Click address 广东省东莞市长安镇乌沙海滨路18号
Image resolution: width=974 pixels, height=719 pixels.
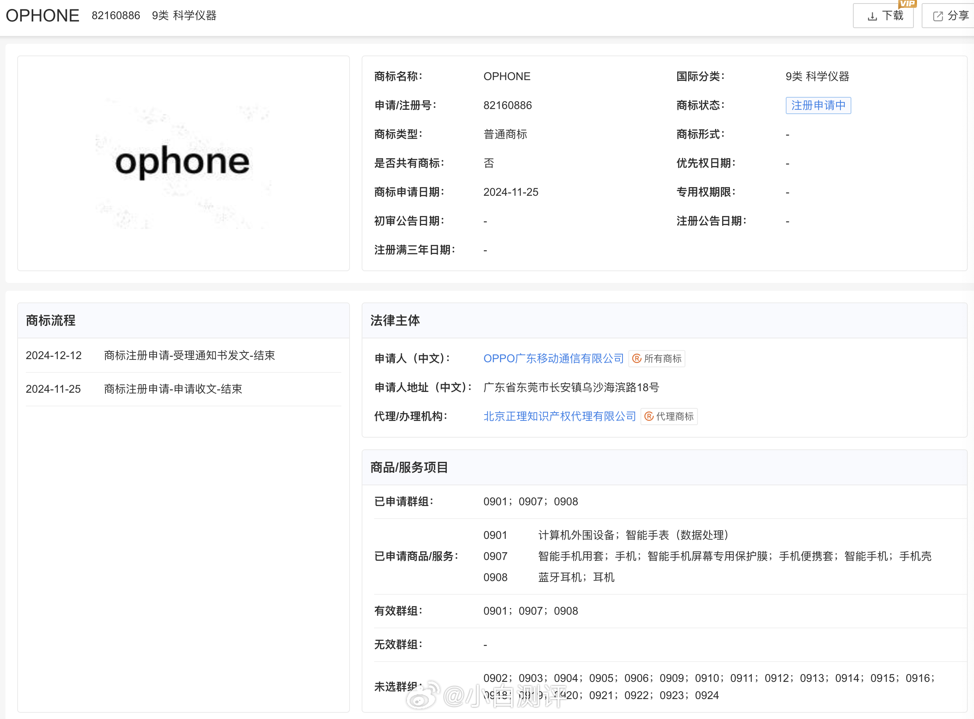[571, 387]
